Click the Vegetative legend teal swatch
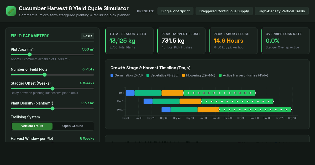Image resolution: width=315 pixels, height=165 pixels. point(148,75)
